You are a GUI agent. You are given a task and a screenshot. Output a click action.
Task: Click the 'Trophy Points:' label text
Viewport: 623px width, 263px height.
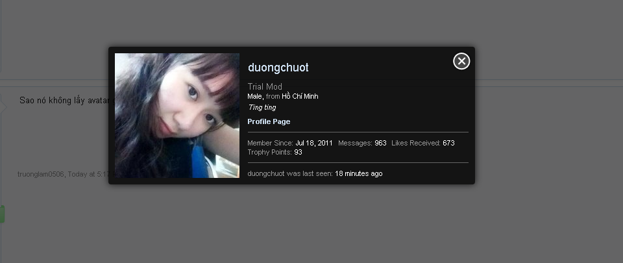coord(269,152)
